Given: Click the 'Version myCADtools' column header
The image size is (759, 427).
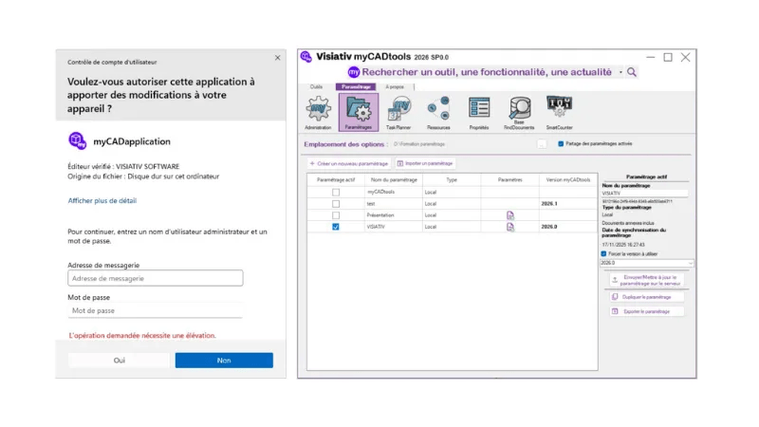Looking at the screenshot, I should pyautogui.click(x=568, y=179).
